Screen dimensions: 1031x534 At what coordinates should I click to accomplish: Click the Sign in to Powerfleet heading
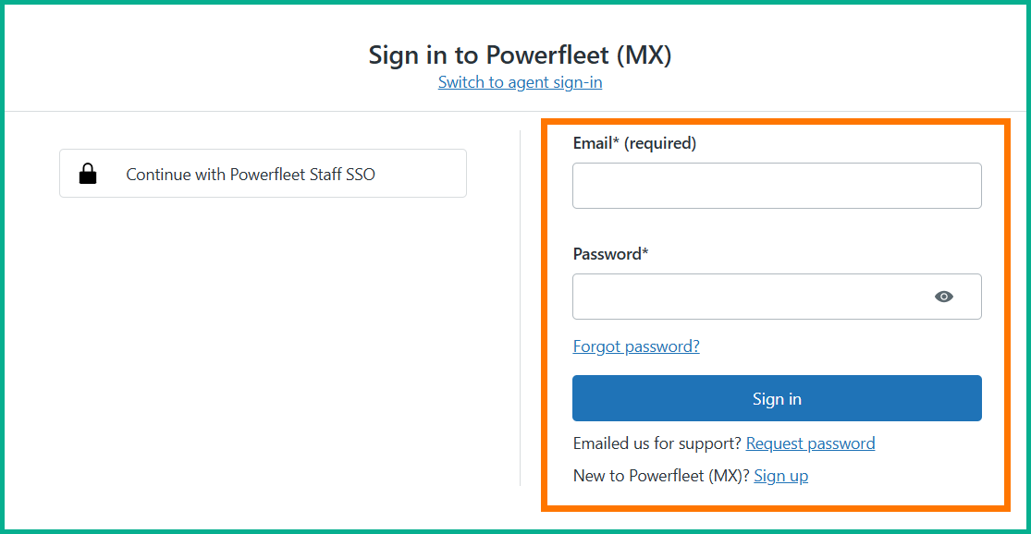[520, 55]
